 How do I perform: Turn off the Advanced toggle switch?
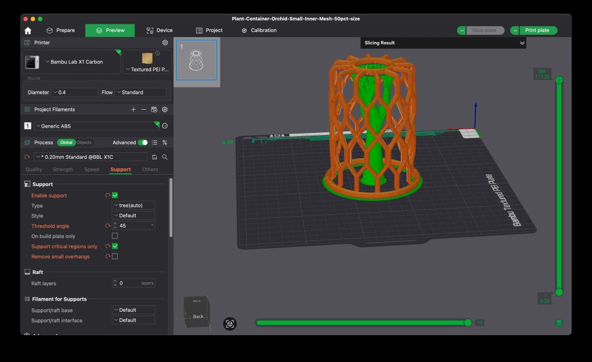tap(143, 142)
